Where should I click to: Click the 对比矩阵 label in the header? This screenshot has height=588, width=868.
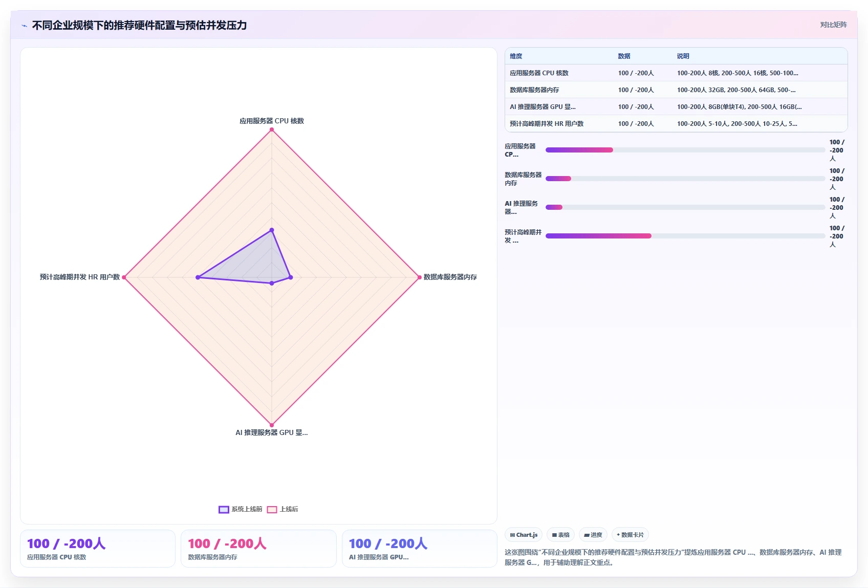tap(833, 25)
